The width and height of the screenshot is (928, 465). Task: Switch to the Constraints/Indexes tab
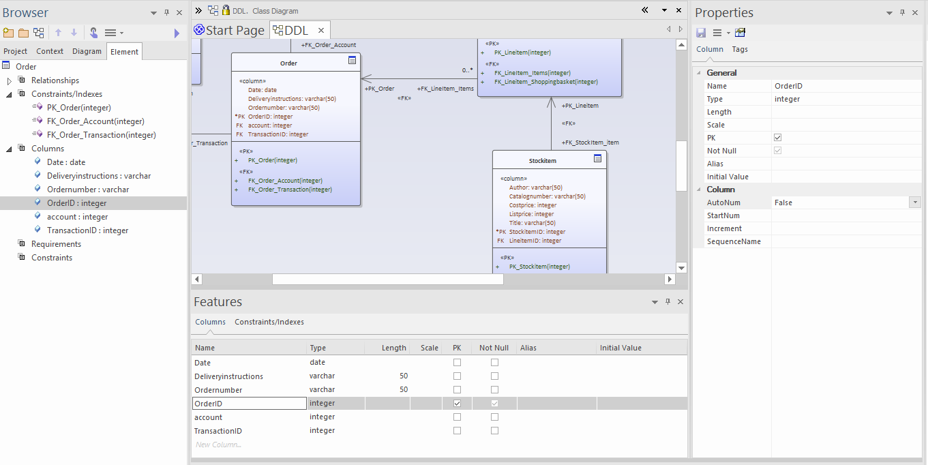[269, 322]
